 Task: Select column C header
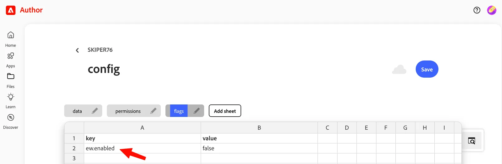click(327, 128)
